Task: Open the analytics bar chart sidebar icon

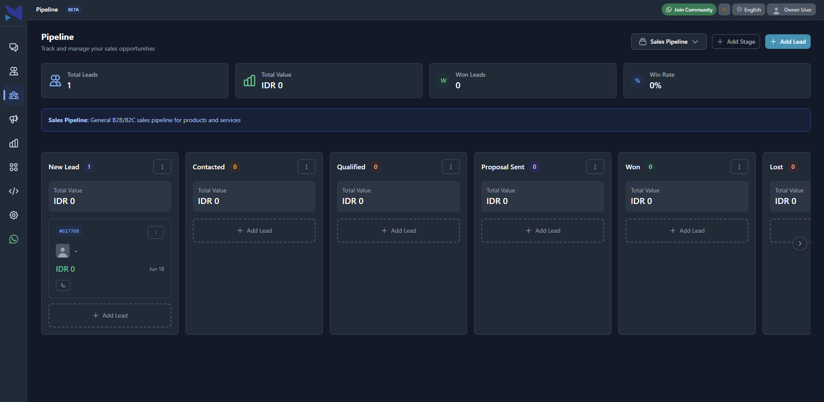Action: (14, 143)
